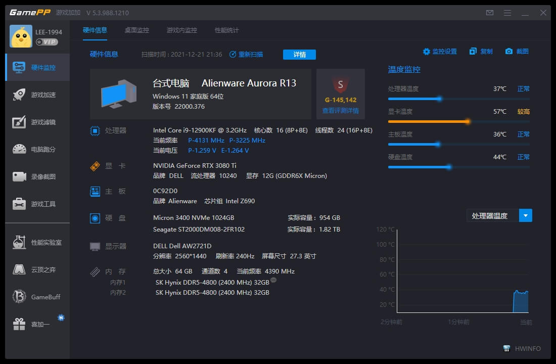Open 处理器温度 dropdown arrow
Screen dimensions: 556x364
coord(526,215)
